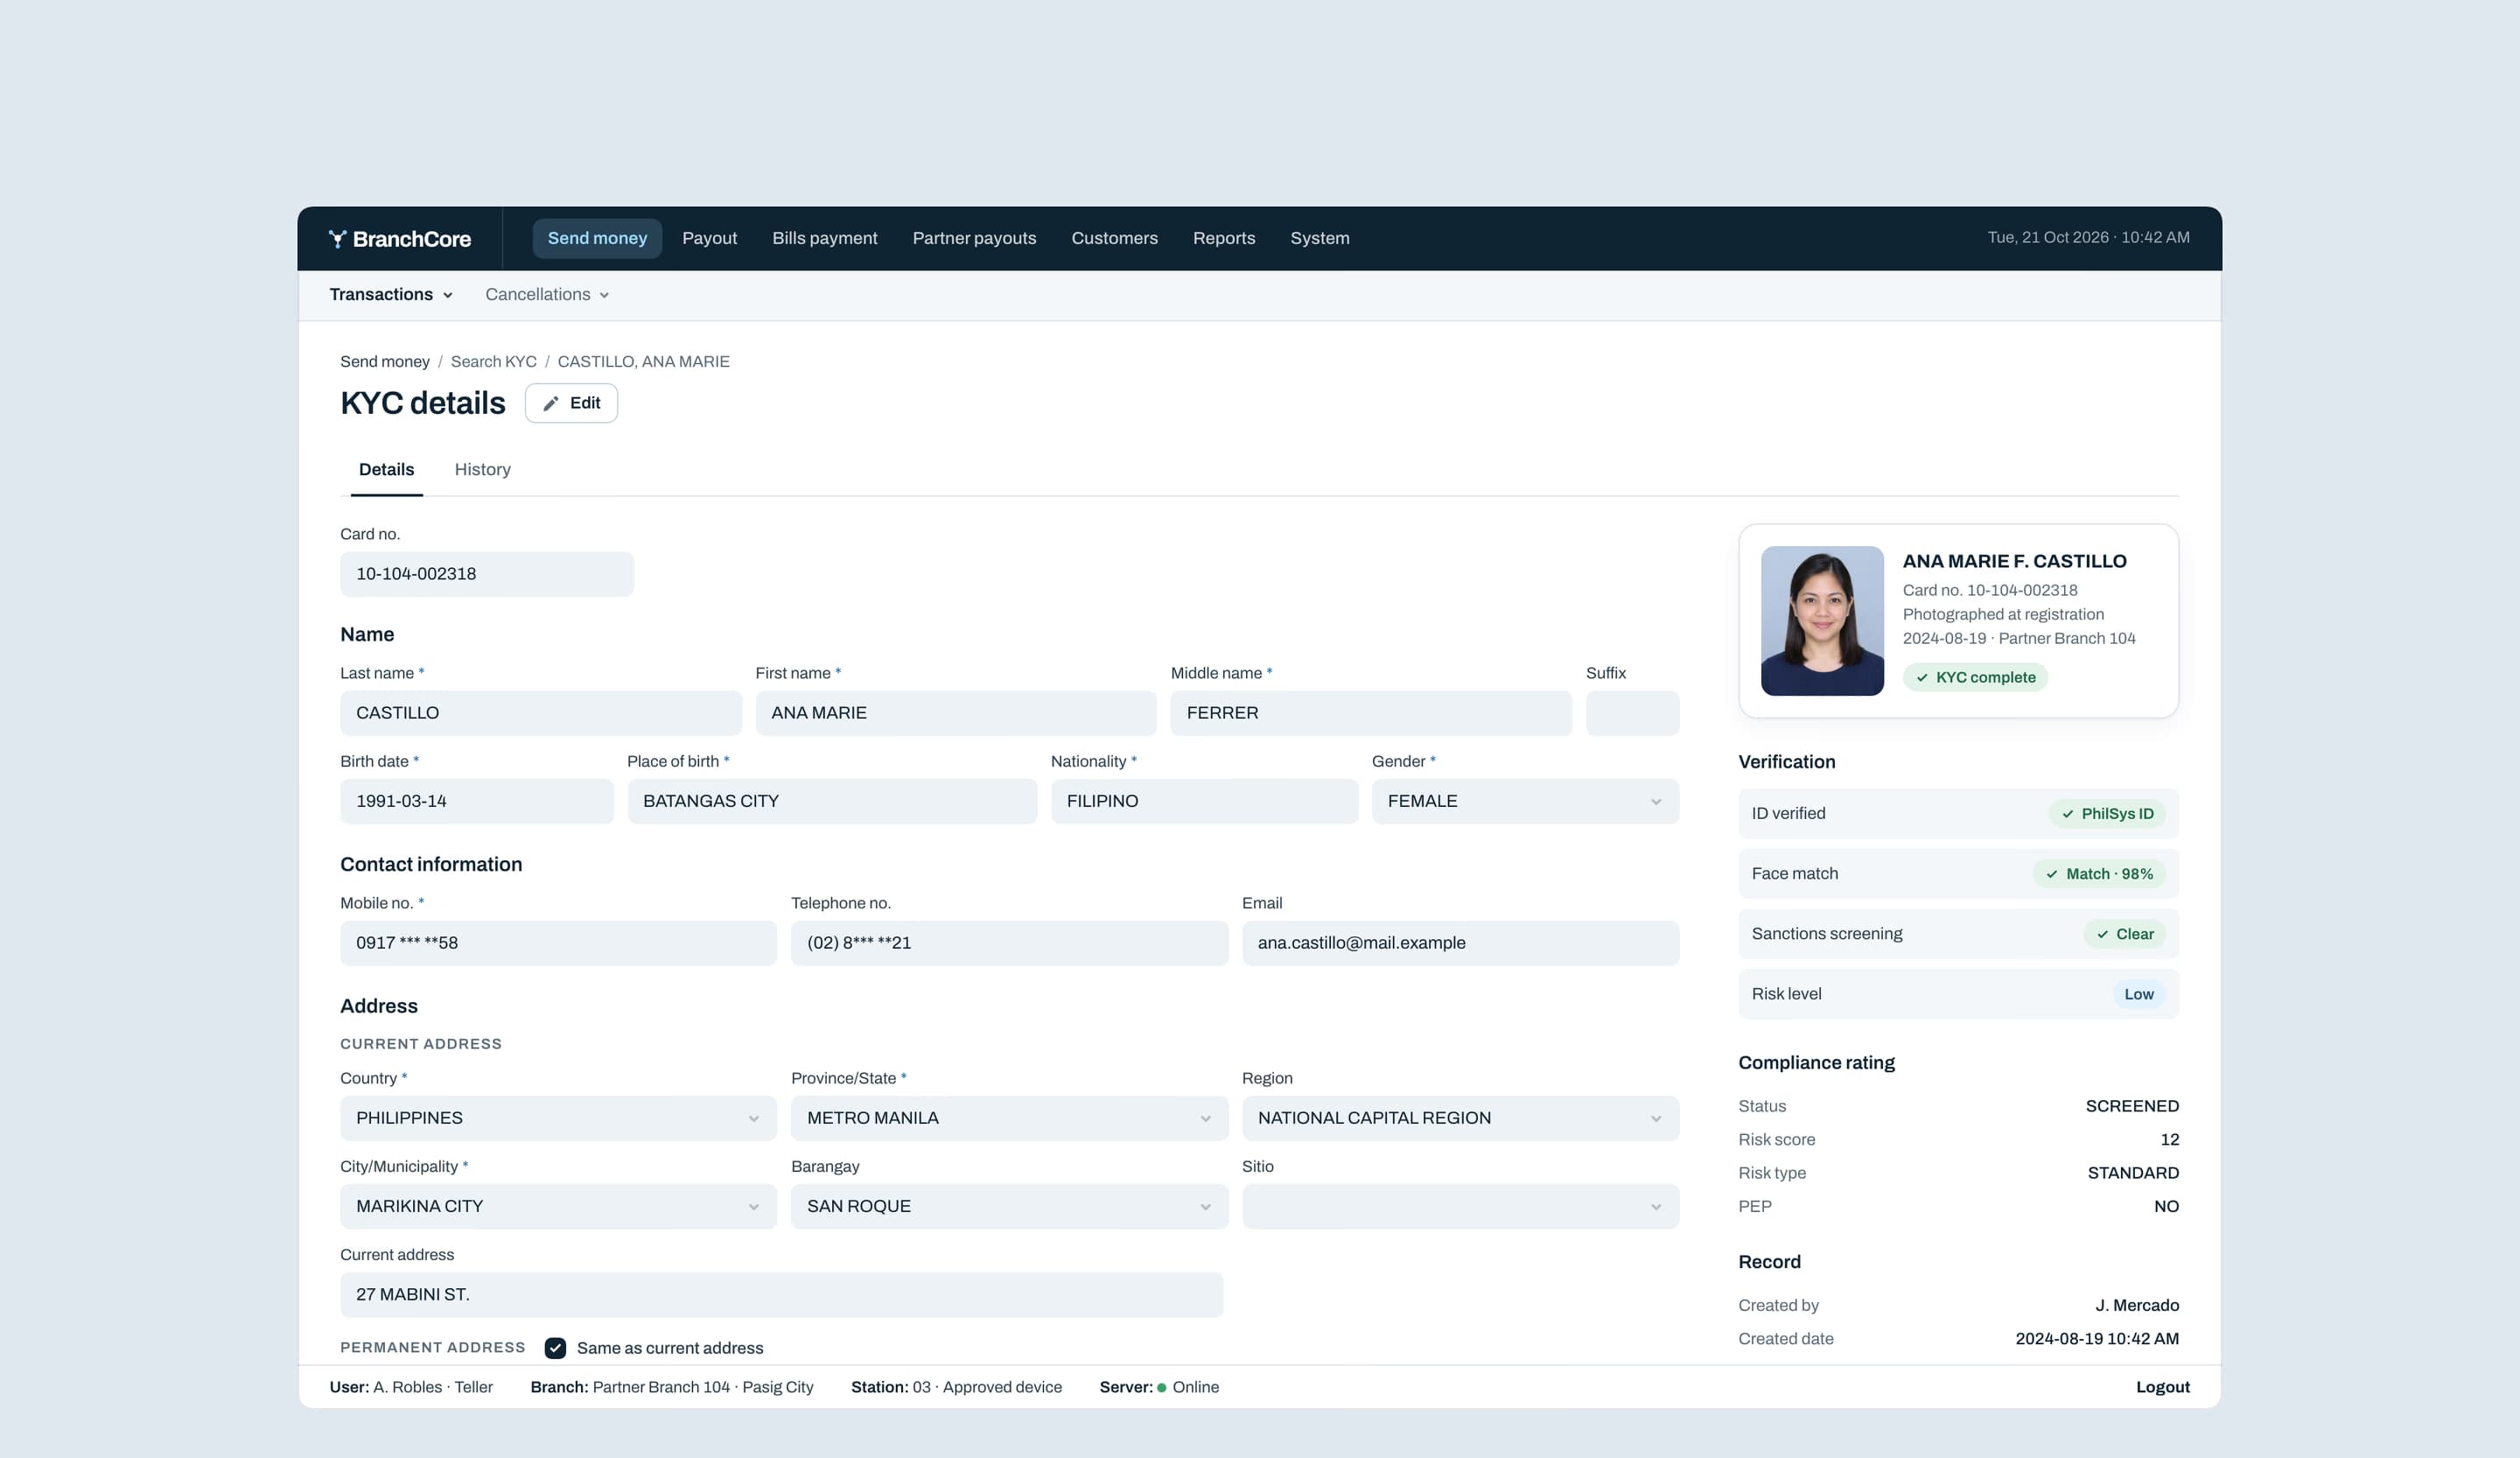Open the Province/State dropdown METRO MANILA
The width and height of the screenshot is (2520, 1458).
(1009, 1118)
